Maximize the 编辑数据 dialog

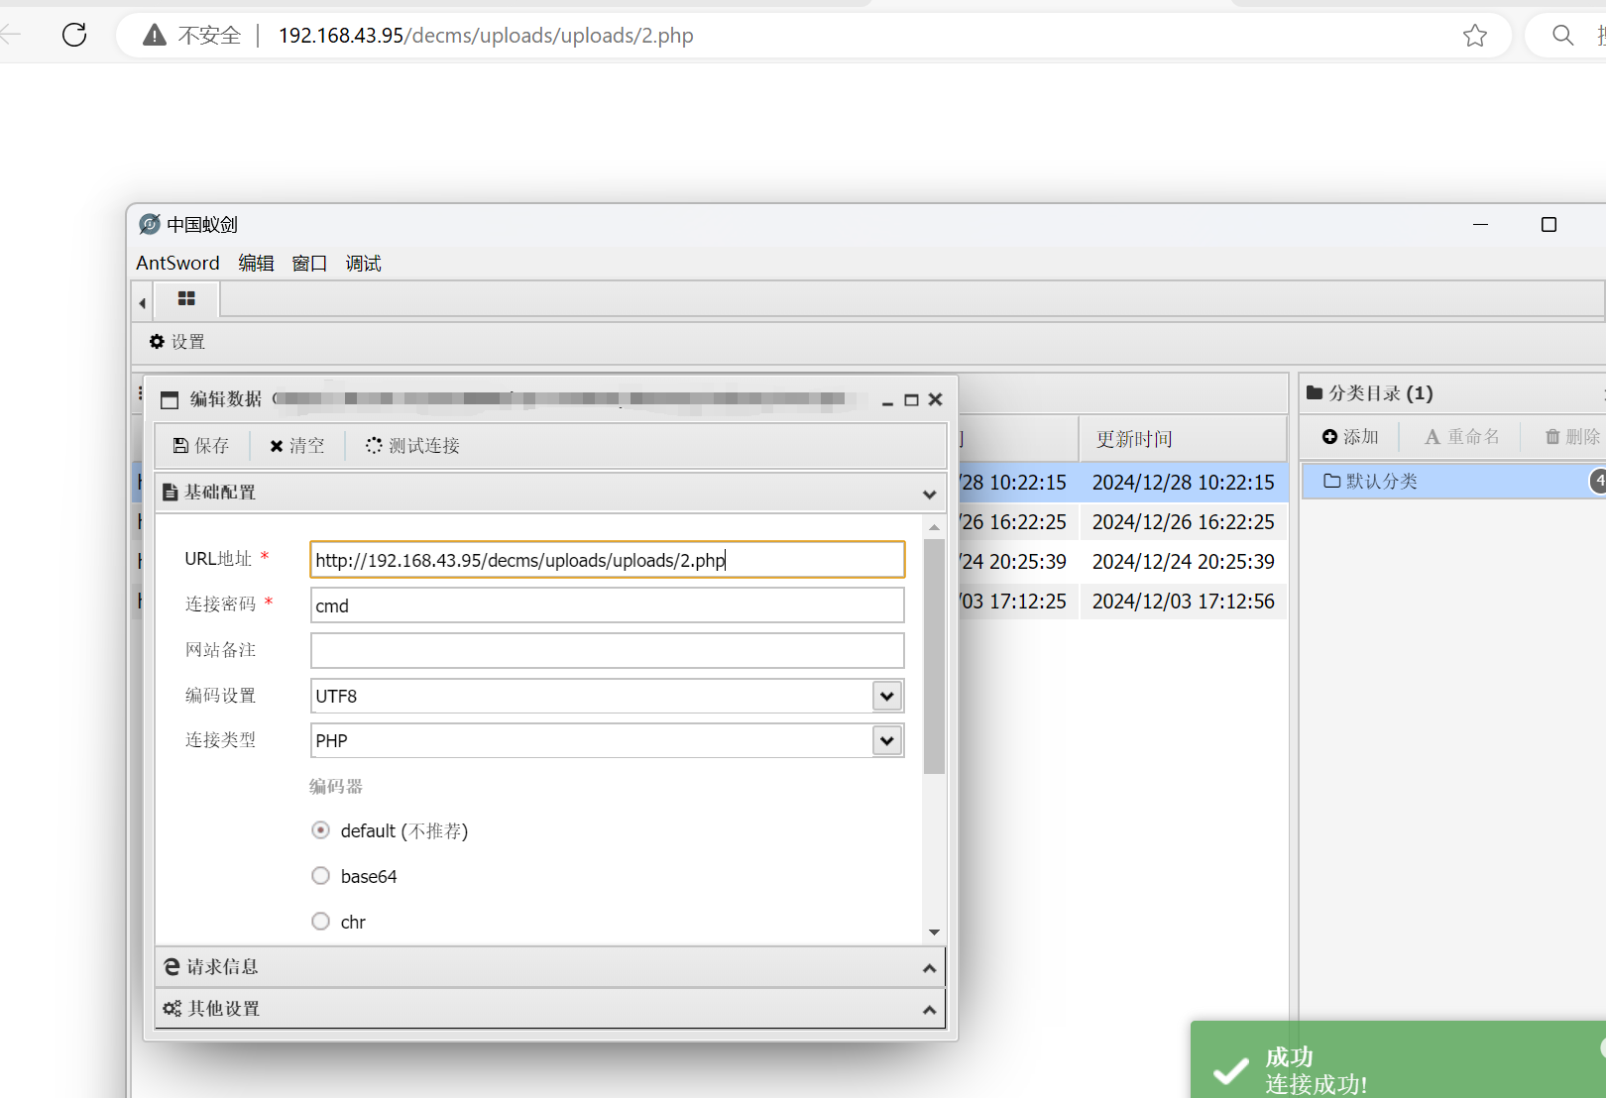tap(911, 400)
